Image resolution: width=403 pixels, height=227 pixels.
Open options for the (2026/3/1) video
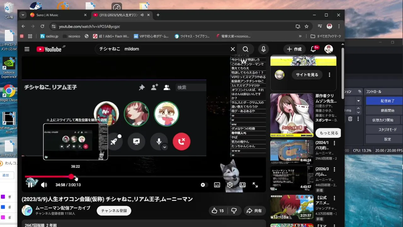334,169
